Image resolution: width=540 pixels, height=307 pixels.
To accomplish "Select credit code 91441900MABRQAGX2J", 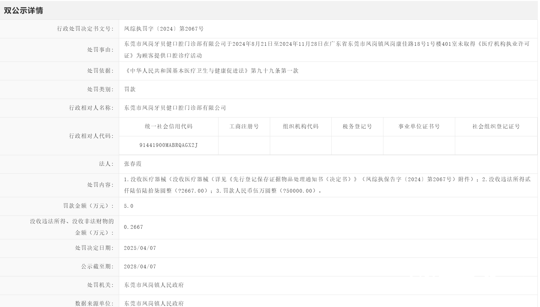I will pos(169,145).
